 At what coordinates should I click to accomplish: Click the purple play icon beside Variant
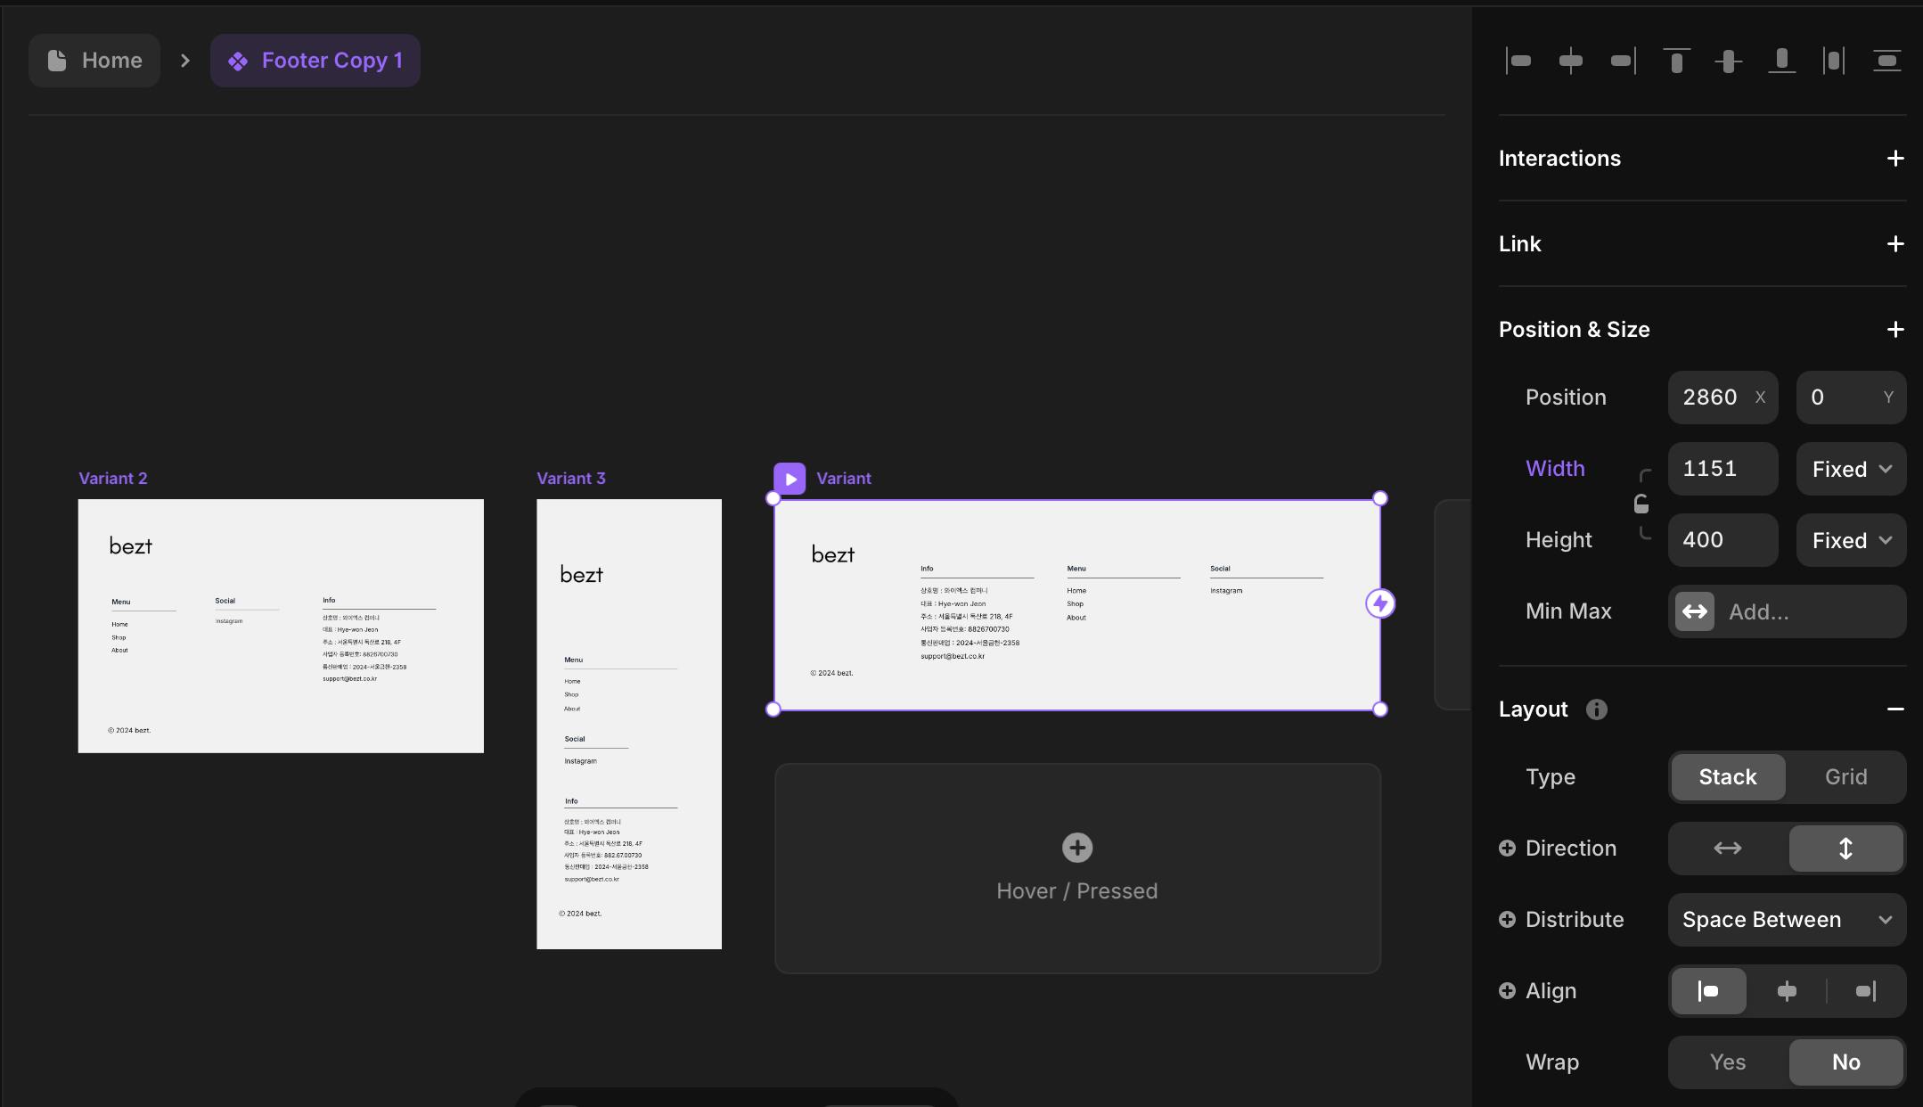coord(790,479)
